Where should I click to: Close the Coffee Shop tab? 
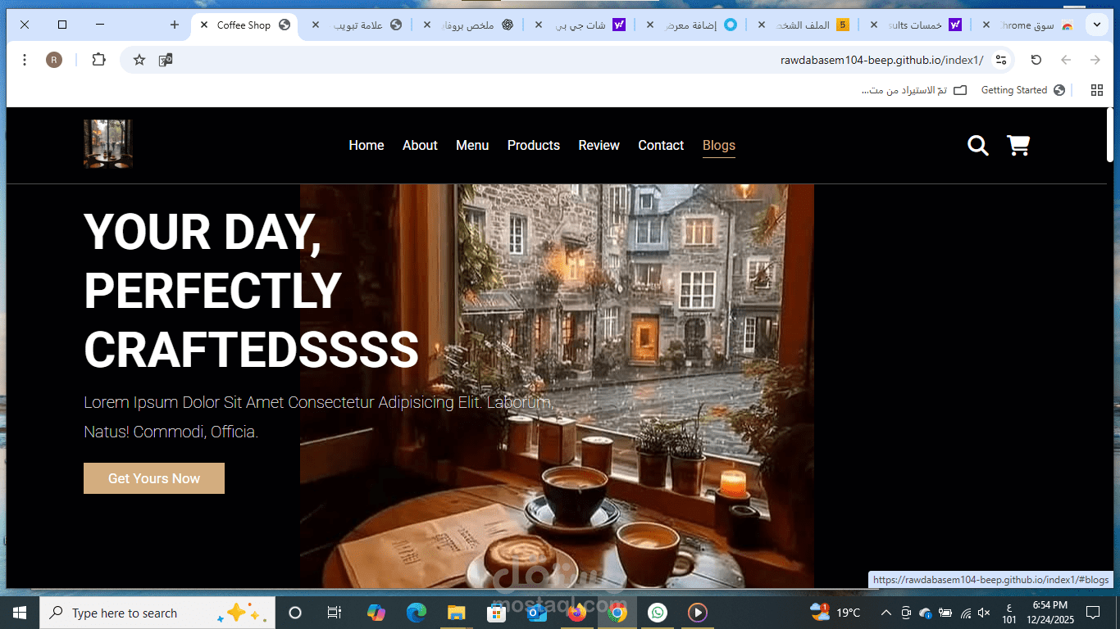(204, 25)
